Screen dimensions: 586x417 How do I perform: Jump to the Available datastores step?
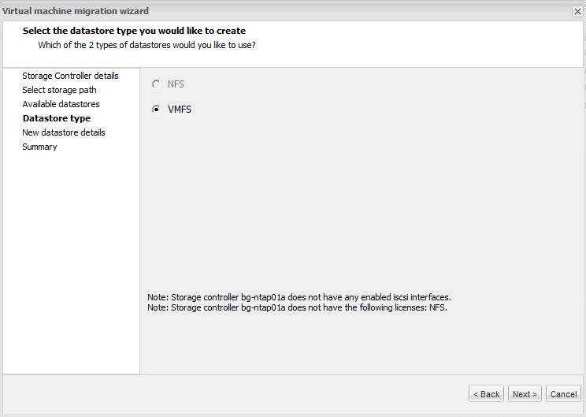(x=61, y=104)
